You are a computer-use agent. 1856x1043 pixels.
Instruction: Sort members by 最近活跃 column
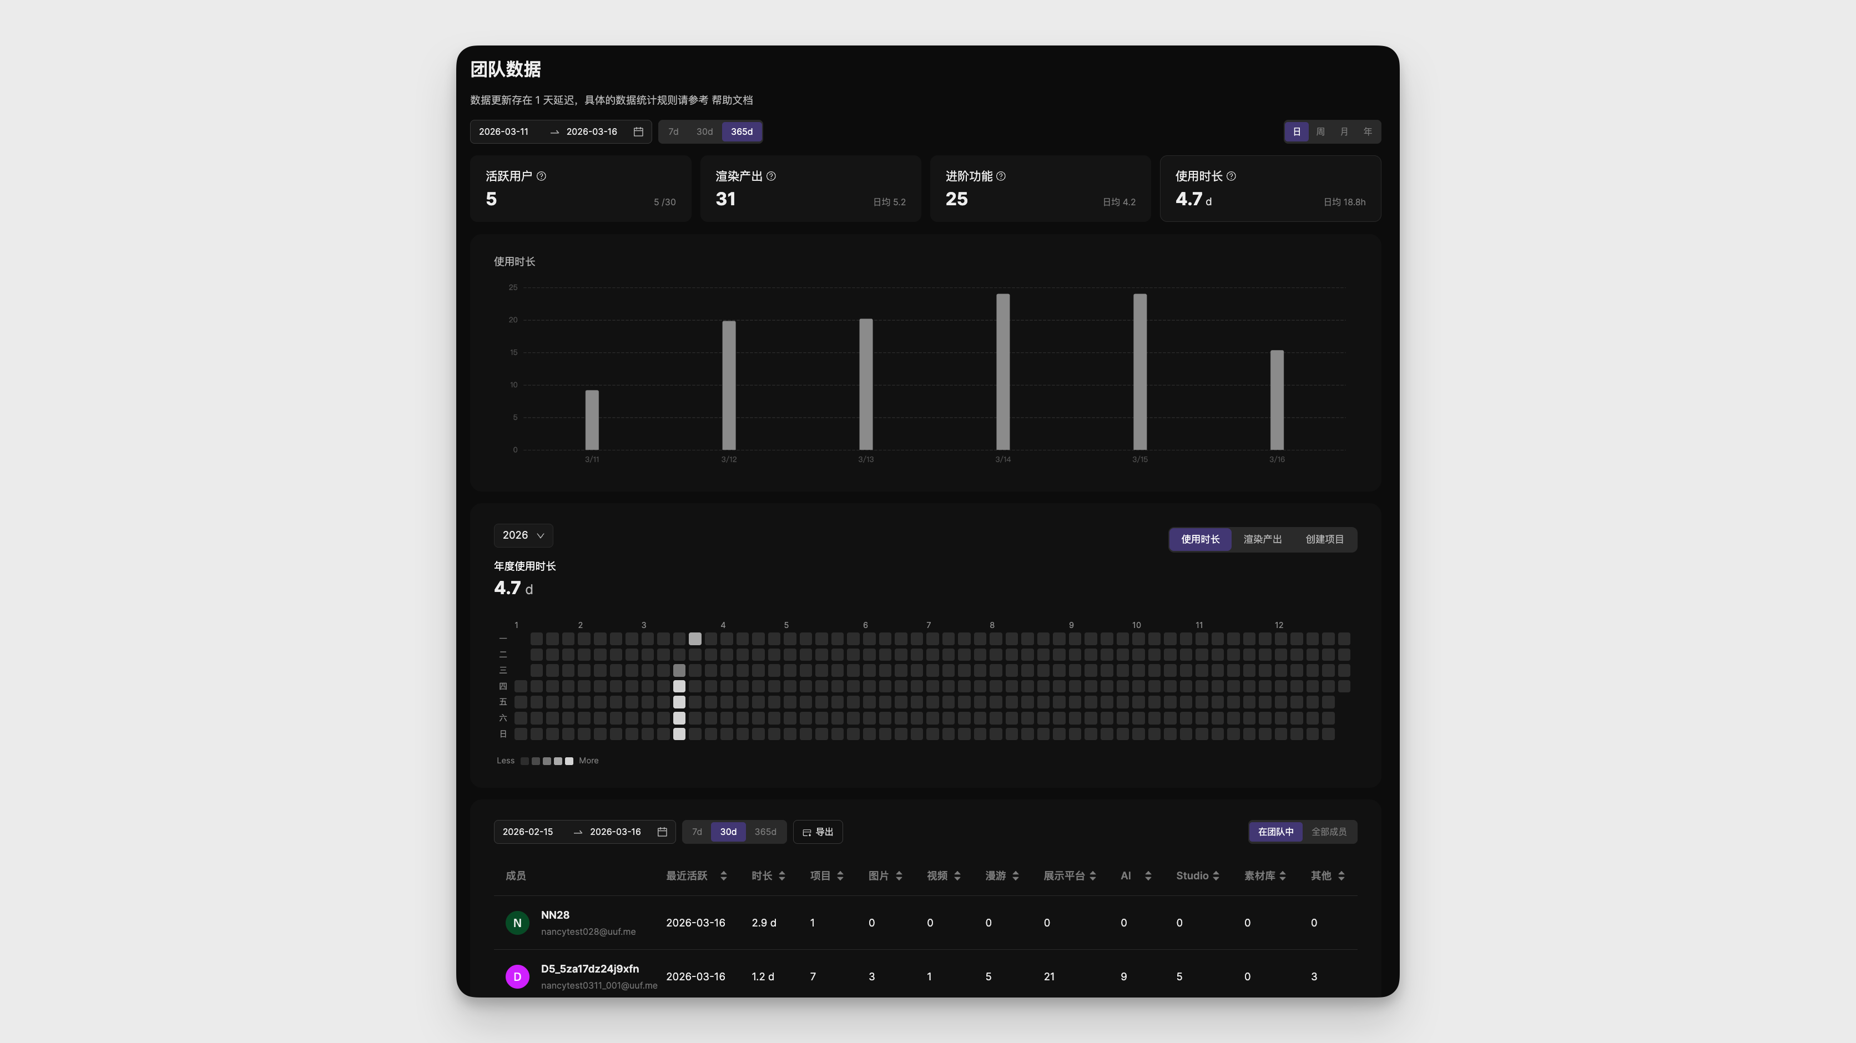[723, 876]
